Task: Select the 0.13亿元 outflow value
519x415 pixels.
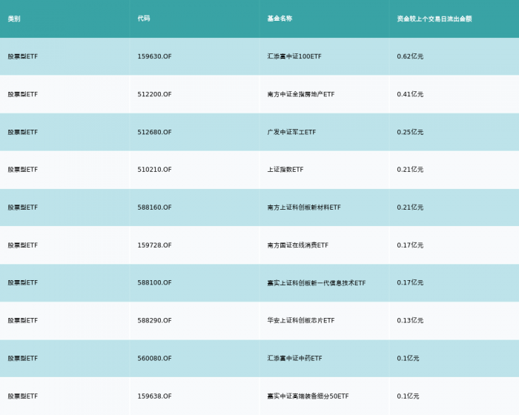Action: click(x=410, y=320)
